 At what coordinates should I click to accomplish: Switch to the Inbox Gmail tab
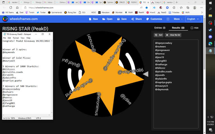49,2
